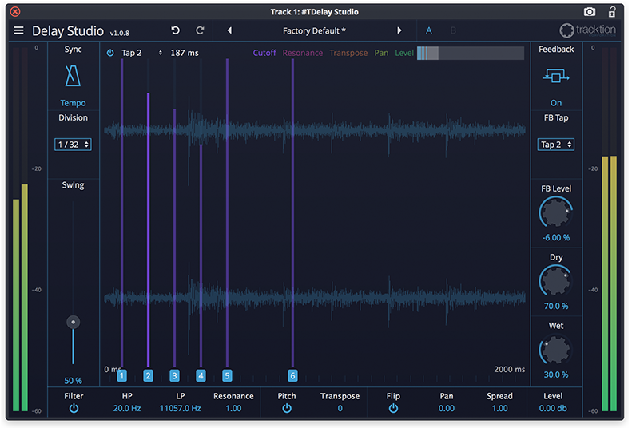The image size is (632, 432).
Task: Go to the next preset
Action: [x=399, y=30]
